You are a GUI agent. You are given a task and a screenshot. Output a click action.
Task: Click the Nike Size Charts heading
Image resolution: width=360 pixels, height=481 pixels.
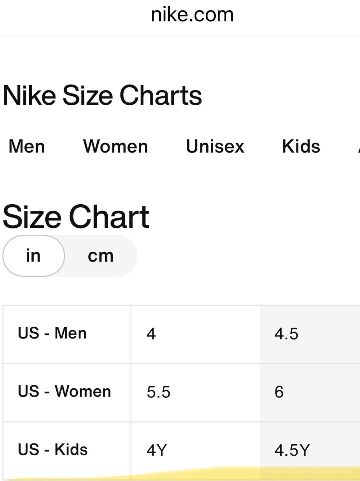click(102, 95)
